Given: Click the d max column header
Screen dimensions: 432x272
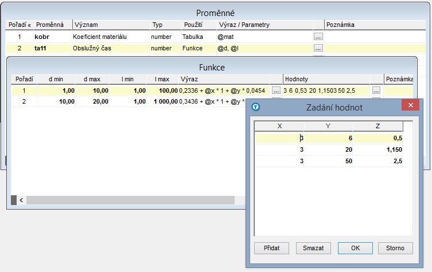Looking at the screenshot, I should point(92,79).
